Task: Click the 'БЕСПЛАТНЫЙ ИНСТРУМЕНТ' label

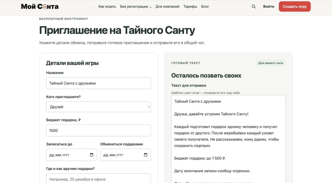Action: (64, 19)
